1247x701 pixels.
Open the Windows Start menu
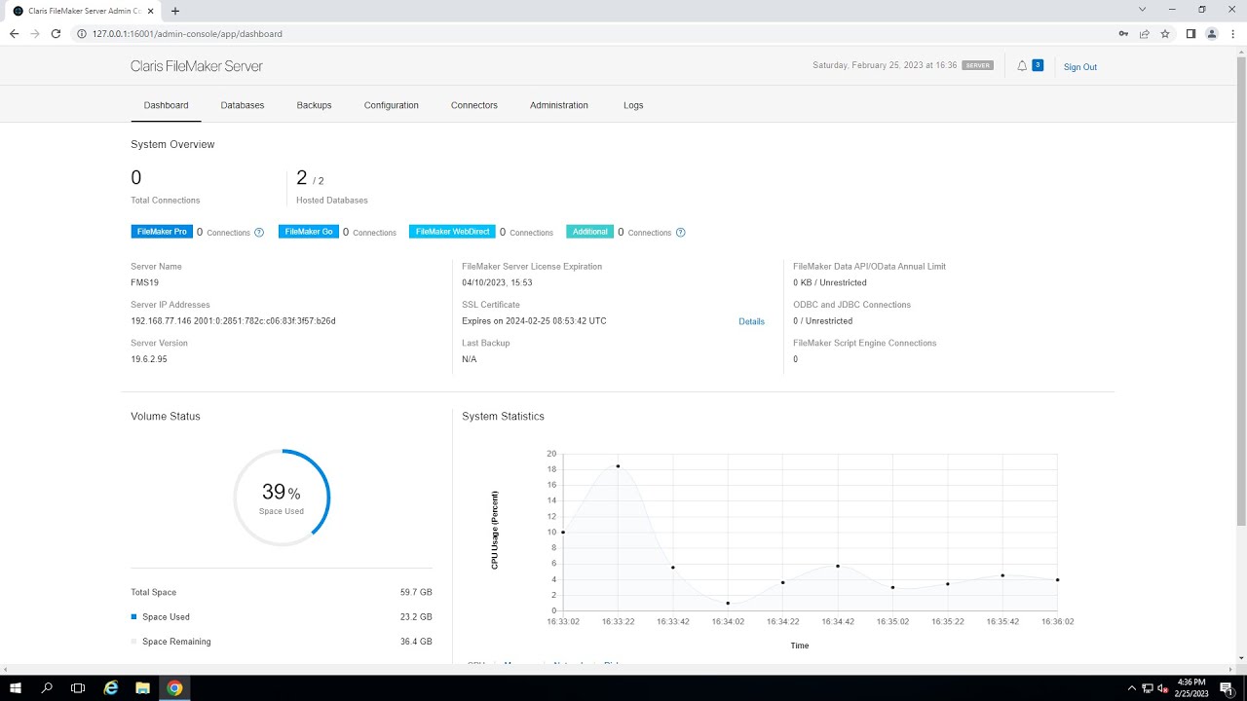(x=16, y=688)
